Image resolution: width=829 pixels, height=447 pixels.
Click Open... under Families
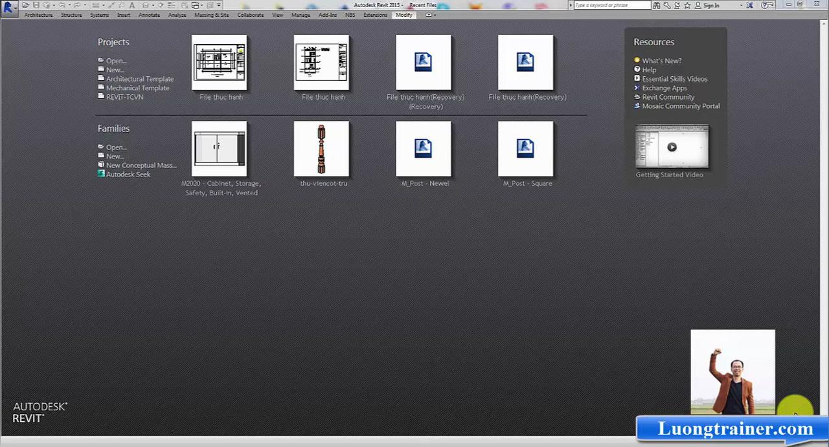tap(116, 147)
